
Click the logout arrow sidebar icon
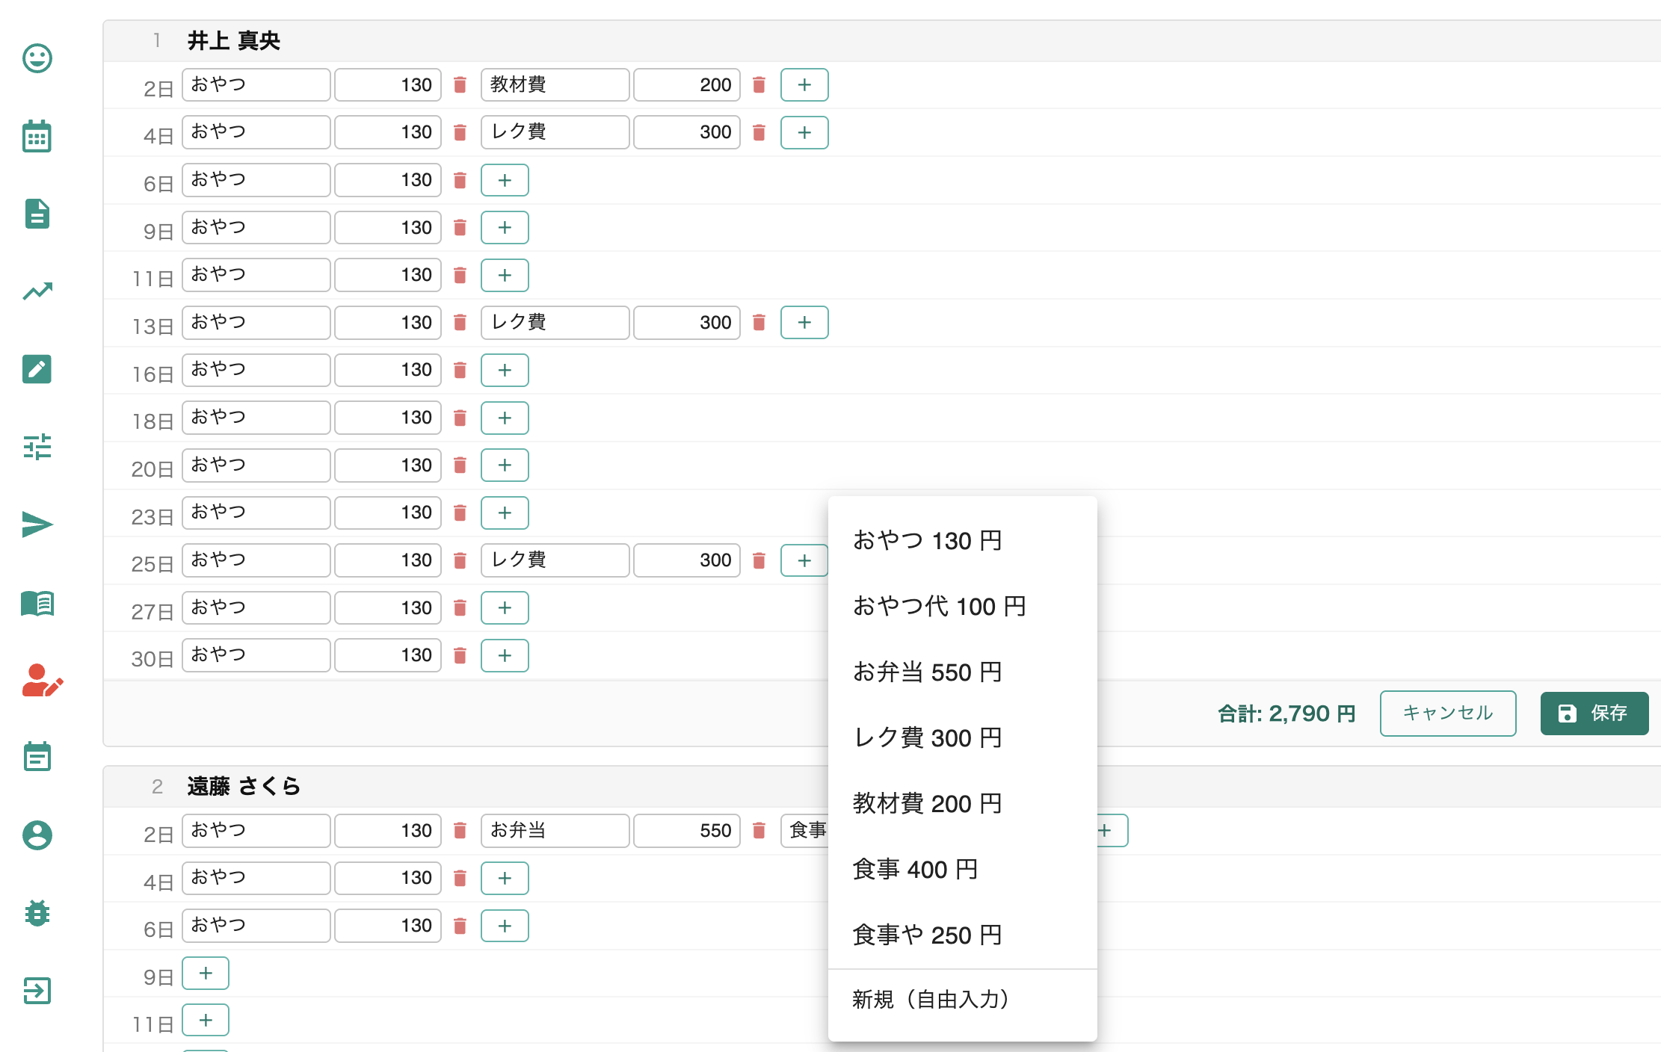37,991
